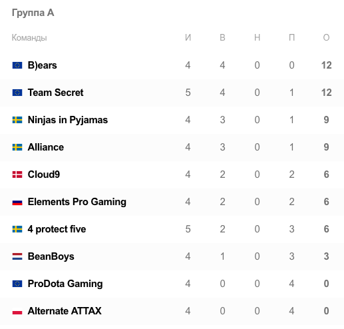Select the Ninjas in Pyjamas team name
The width and height of the screenshot is (344, 329).
pos(68,120)
